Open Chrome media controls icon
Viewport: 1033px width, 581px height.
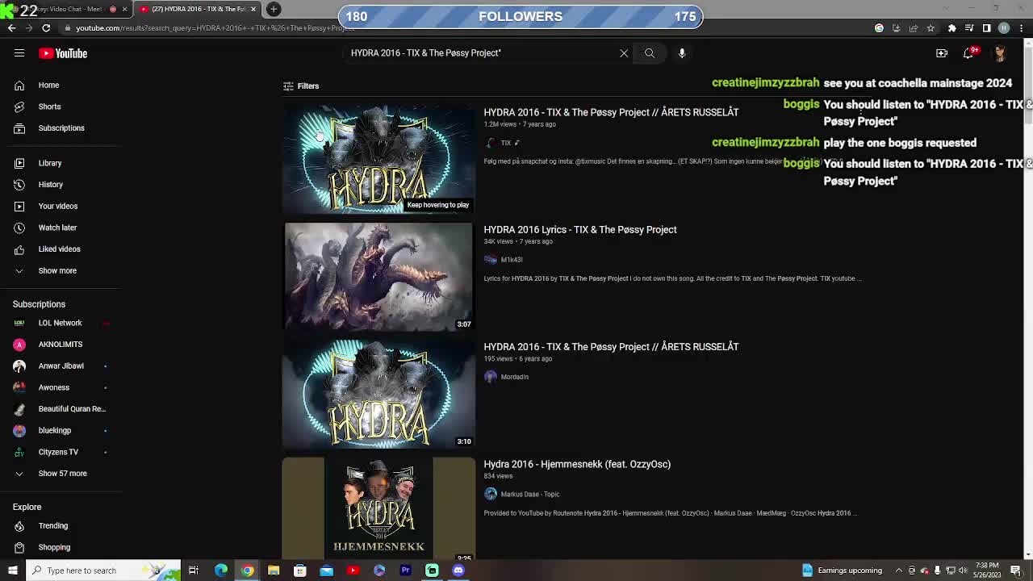(969, 28)
